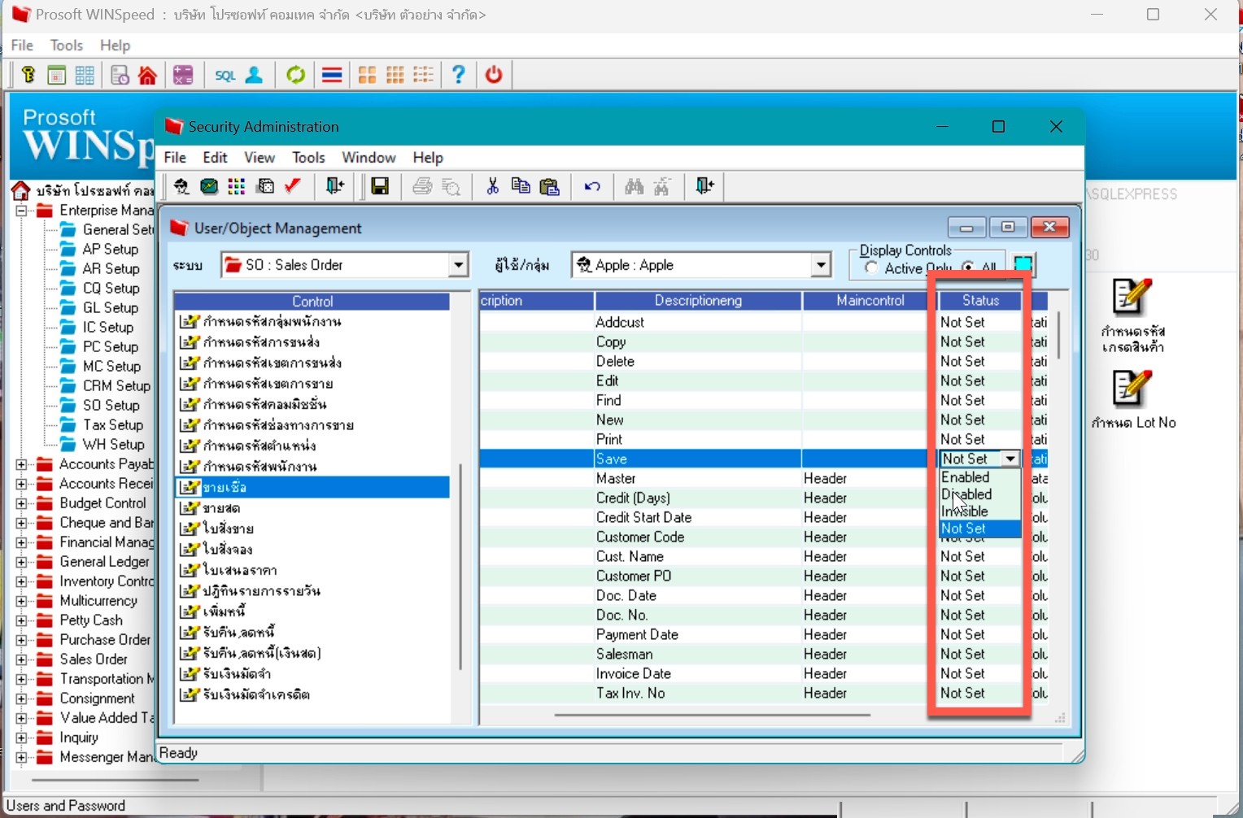
Task: Click the floppy disk save icon
Action: point(379,187)
